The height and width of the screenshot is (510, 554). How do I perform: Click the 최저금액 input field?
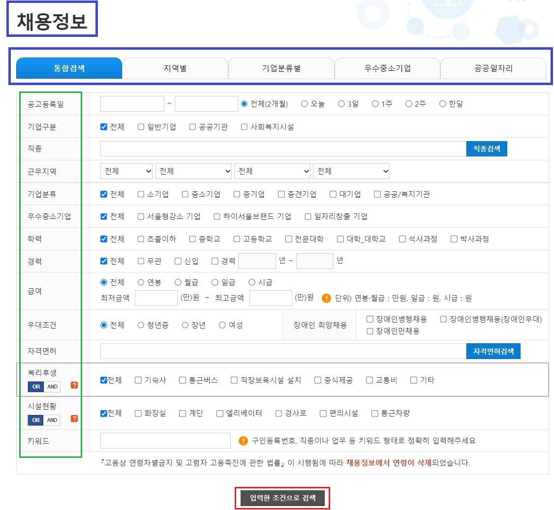[x=156, y=298]
